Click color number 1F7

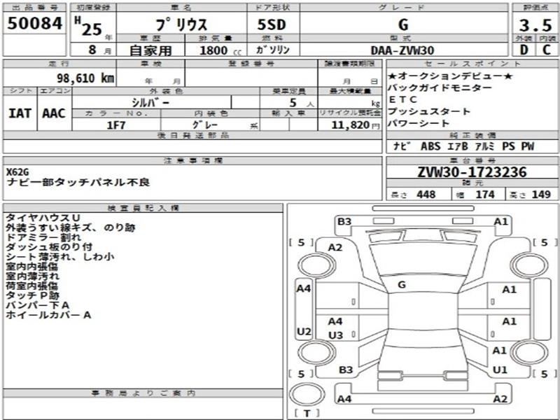pyautogui.click(x=116, y=125)
